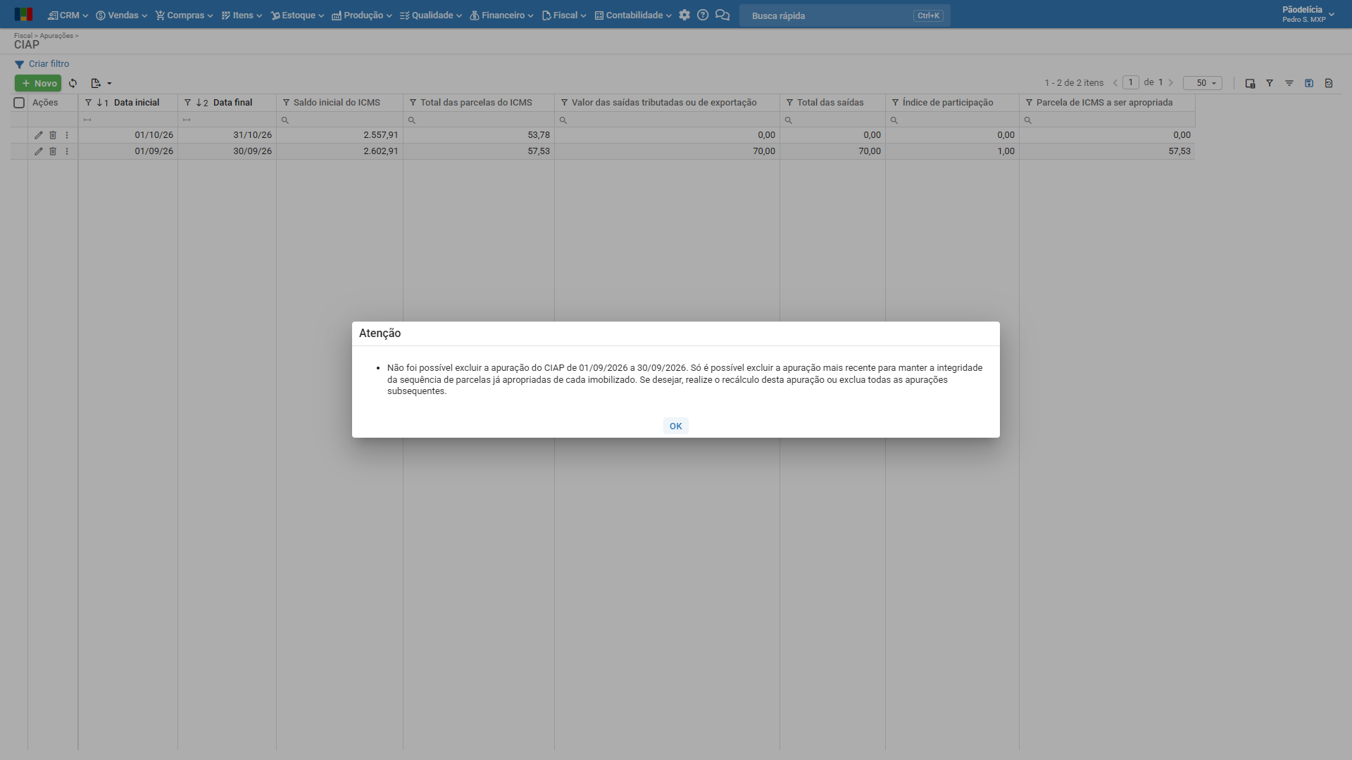The image size is (1352, 760).
Task: Open the Vendas menu
Action: pyautogui.click(x=122, y=15)
